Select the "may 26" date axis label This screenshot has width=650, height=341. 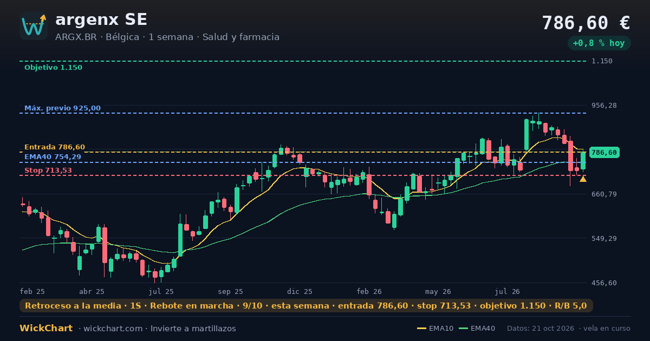coord(438,291)
